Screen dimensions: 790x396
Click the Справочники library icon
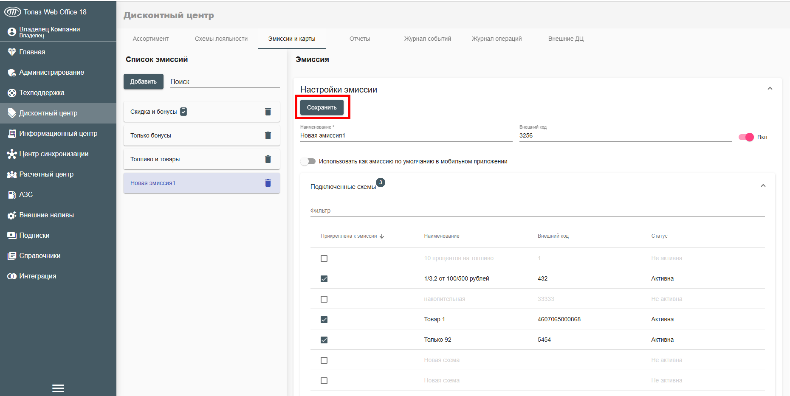12,256
